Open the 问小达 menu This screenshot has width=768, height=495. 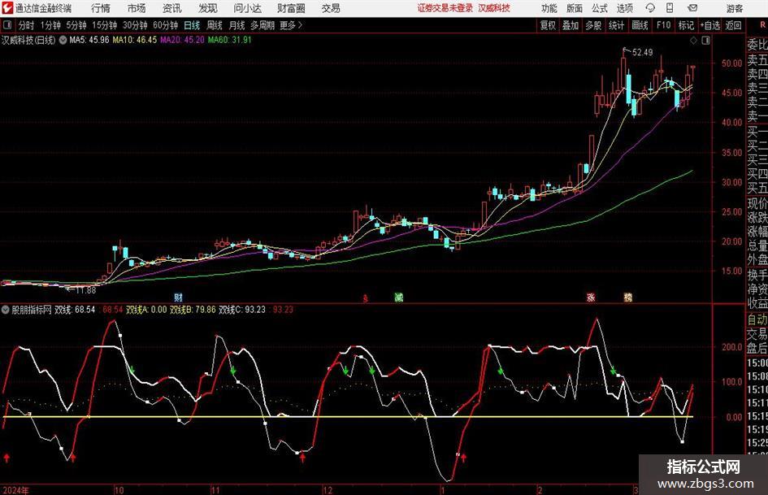(247, 8)
